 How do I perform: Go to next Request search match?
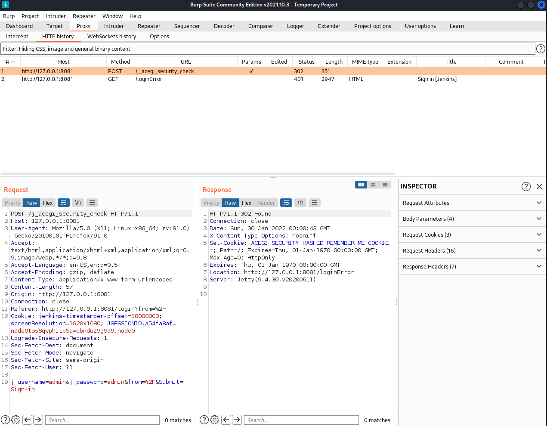(38, 420)
